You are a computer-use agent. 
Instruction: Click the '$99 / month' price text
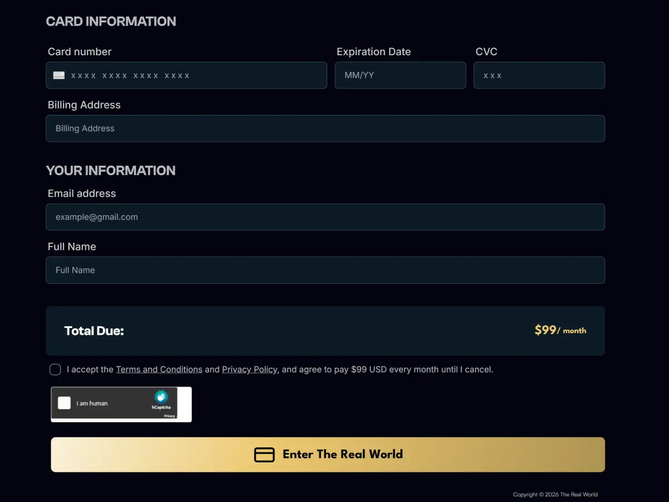click(x=560, y=330)
